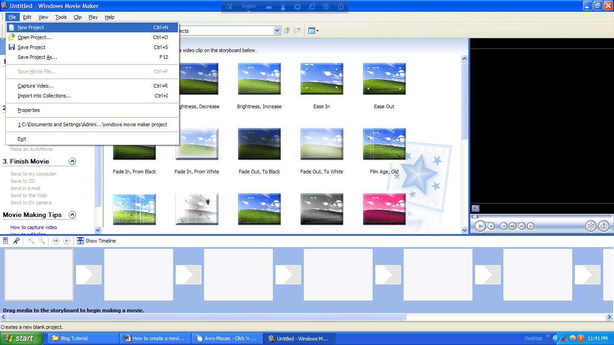Screen dimensions: 614x345
Task: Select the Fade Out, To White effect thumbnail
Action: coord(321,144)
